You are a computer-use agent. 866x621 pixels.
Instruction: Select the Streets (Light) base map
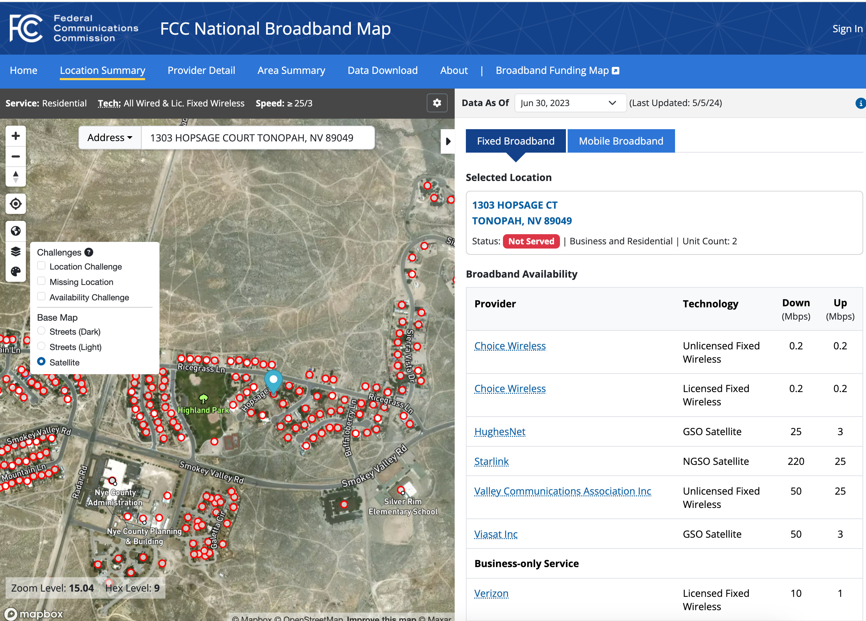(x=41, y=346)
